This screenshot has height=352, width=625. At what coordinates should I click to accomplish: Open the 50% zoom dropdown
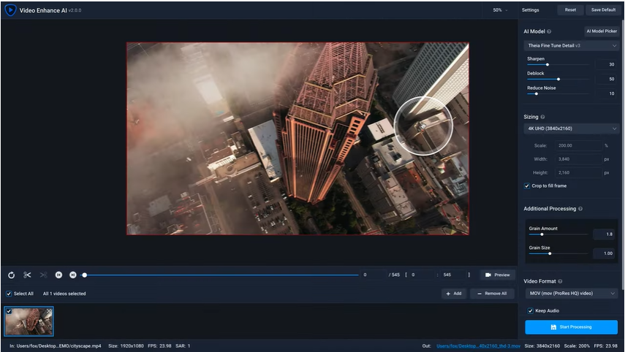pos(500,10)
